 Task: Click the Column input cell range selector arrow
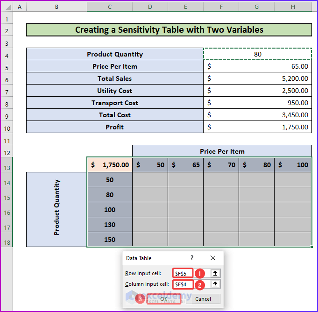(215, 284)
